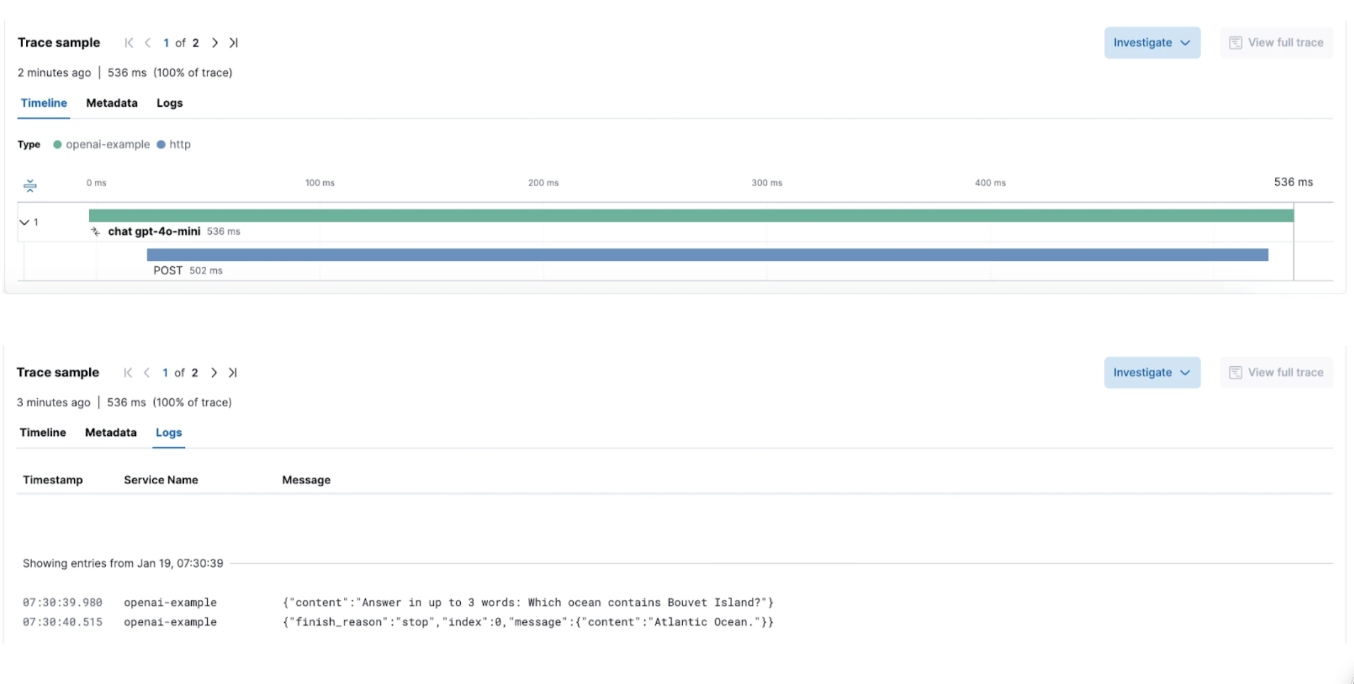Click the chat icon beside gpt-4o-mini span
The image size is (1354, 684).
coord(95,231)
